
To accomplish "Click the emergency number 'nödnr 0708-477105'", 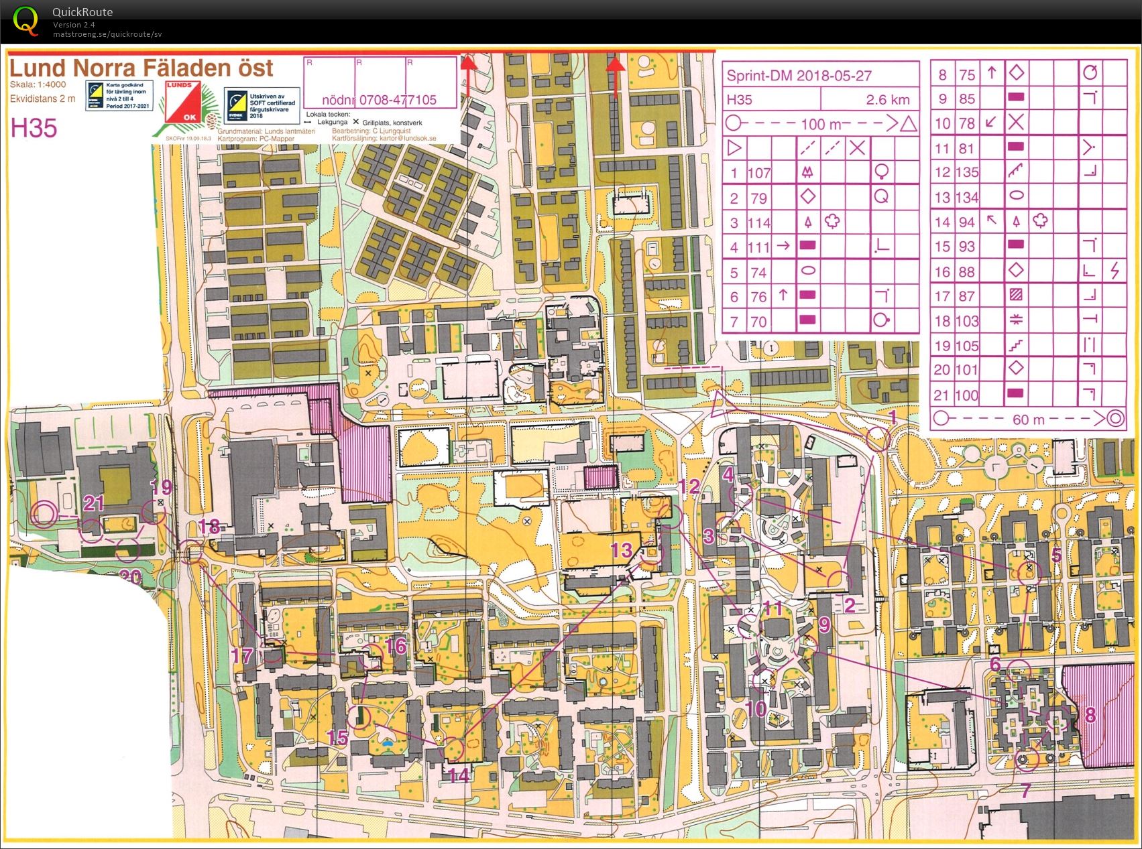I will 380,100.
